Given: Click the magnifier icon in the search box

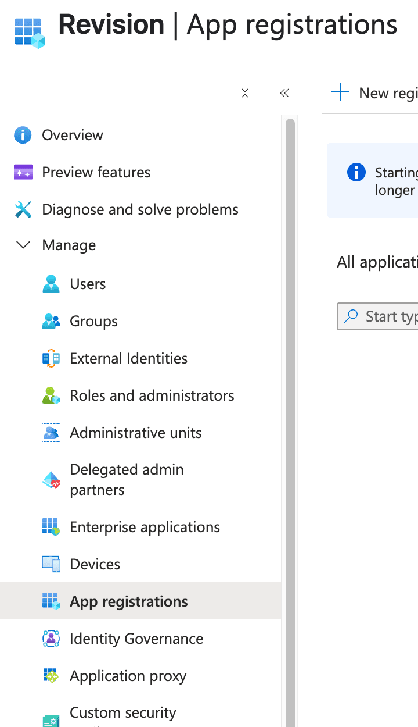Looking at the screenshot, I should pyautogui.click(x=351, y=316).
